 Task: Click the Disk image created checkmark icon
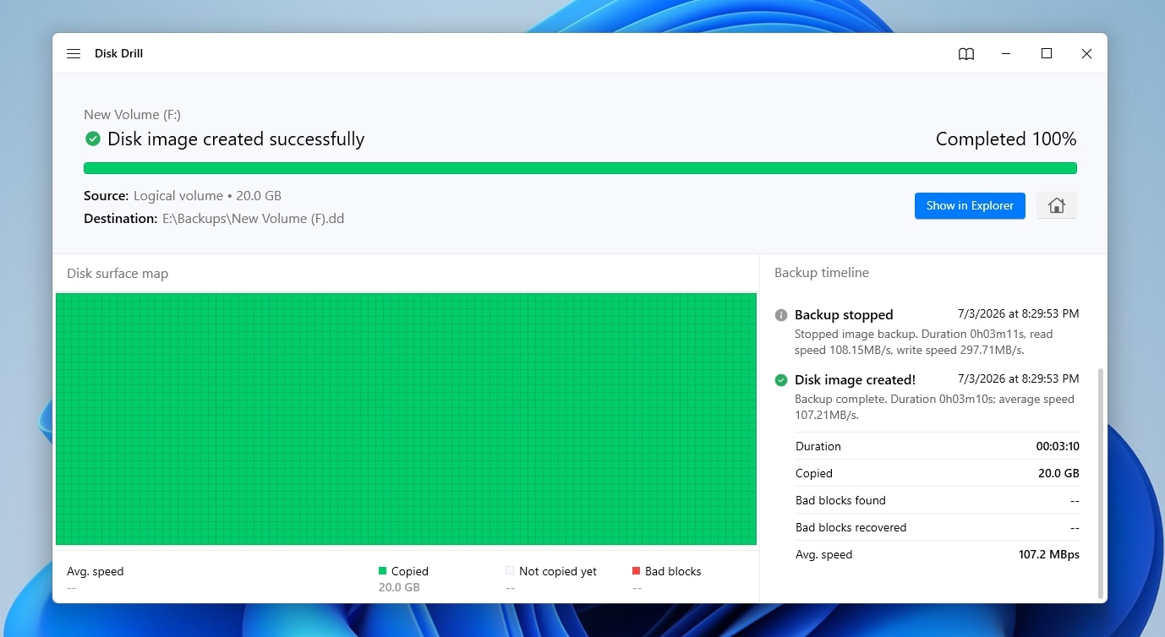pos(781,380)
